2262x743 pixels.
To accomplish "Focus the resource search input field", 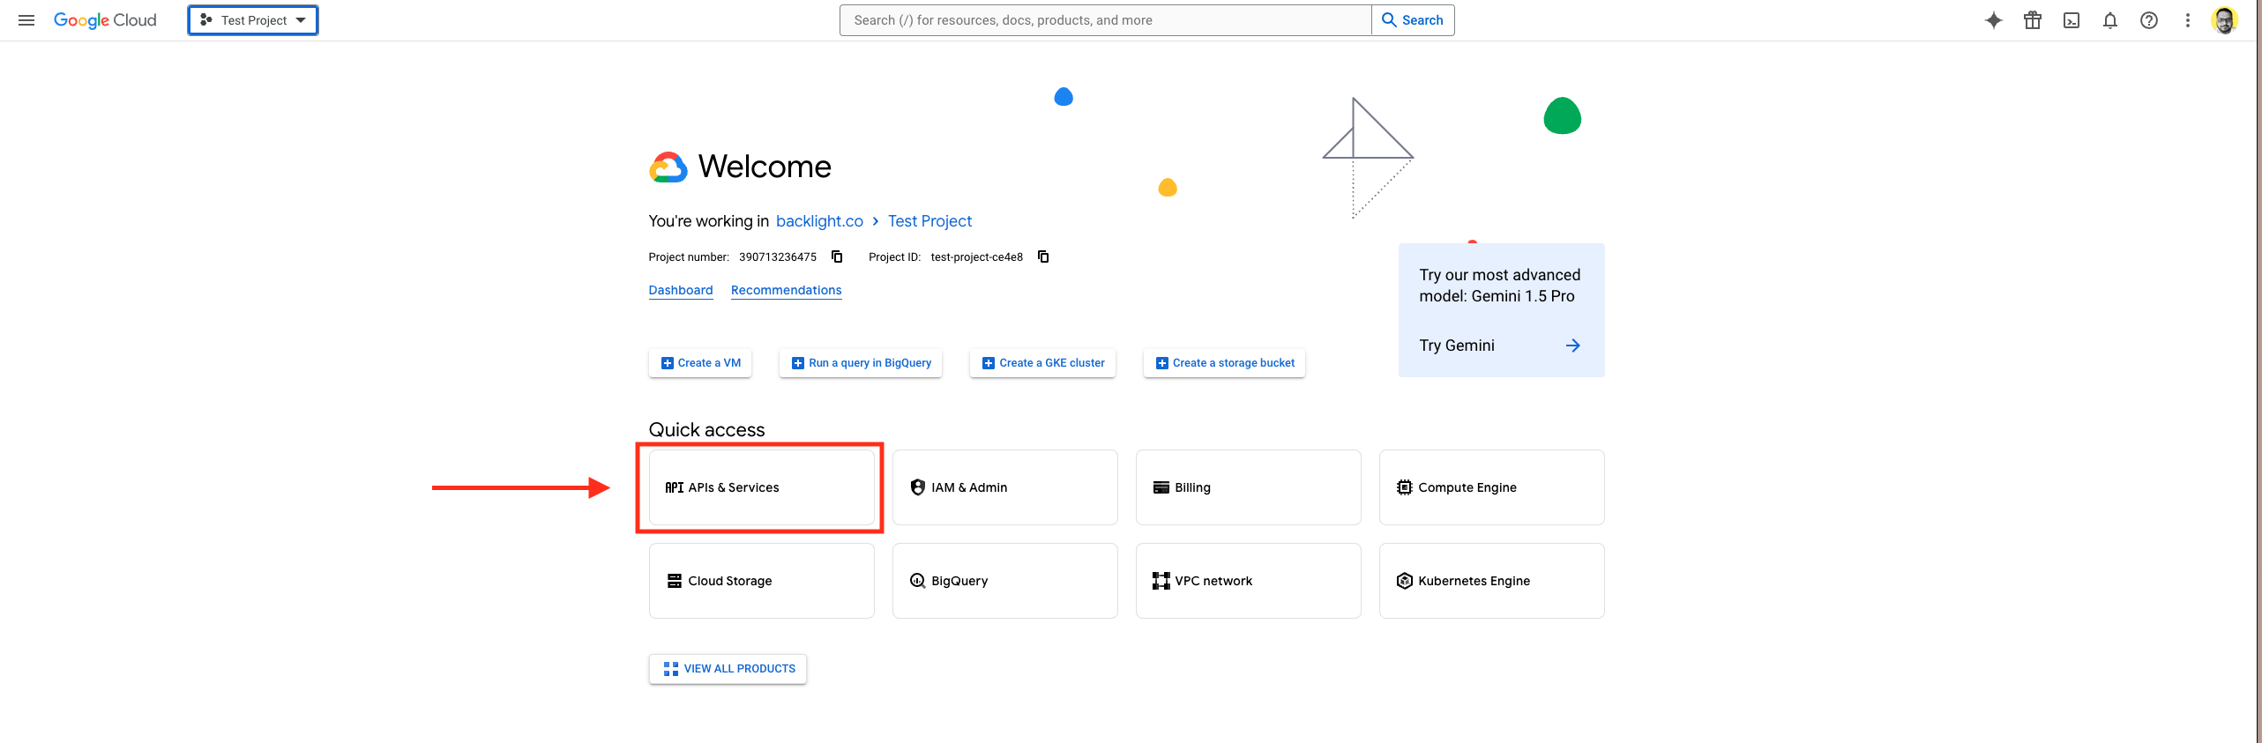I will 1105,20.
